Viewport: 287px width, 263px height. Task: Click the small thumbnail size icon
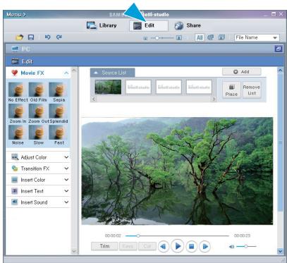(x=145, y=38)
